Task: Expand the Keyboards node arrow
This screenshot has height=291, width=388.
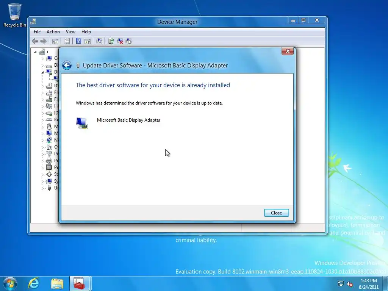Action: 42,120
